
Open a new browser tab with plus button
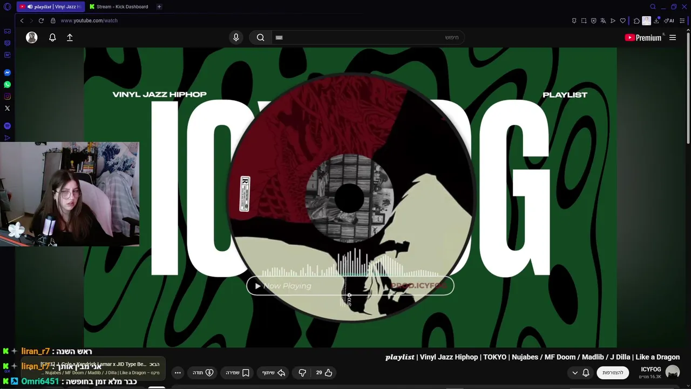point(159,6)
